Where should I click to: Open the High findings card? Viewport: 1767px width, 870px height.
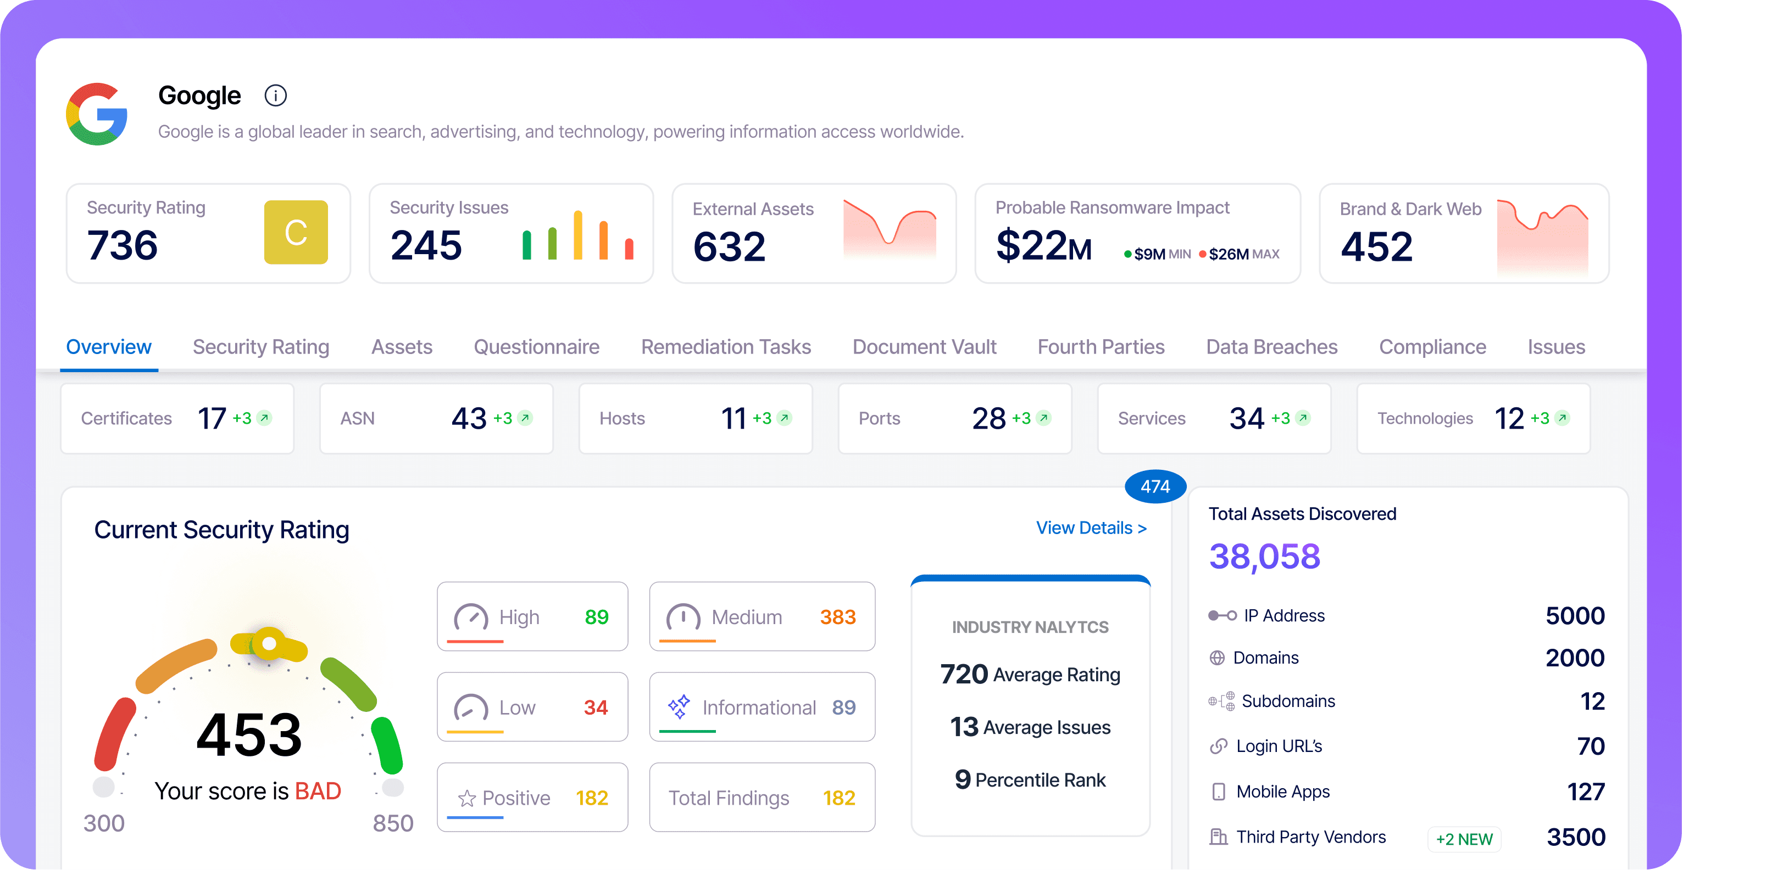coord(532,616)
